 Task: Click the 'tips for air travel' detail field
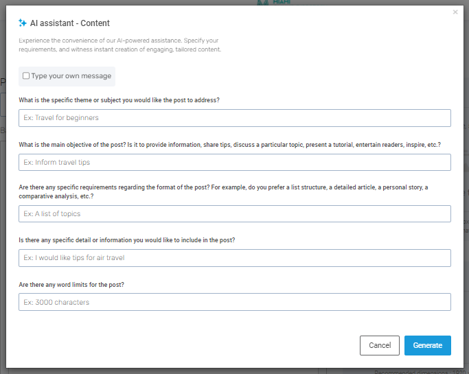click(235, 258)
